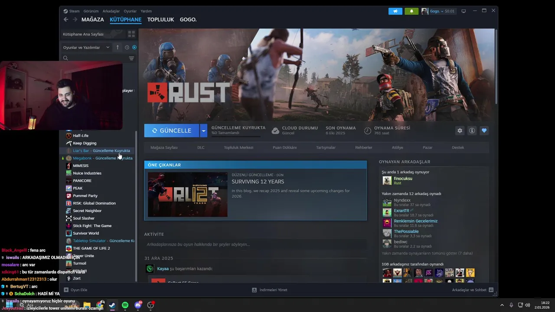Click Kütüphane Ana Sayfası button
Screen dimensions: 555x312
click(92, 34)
